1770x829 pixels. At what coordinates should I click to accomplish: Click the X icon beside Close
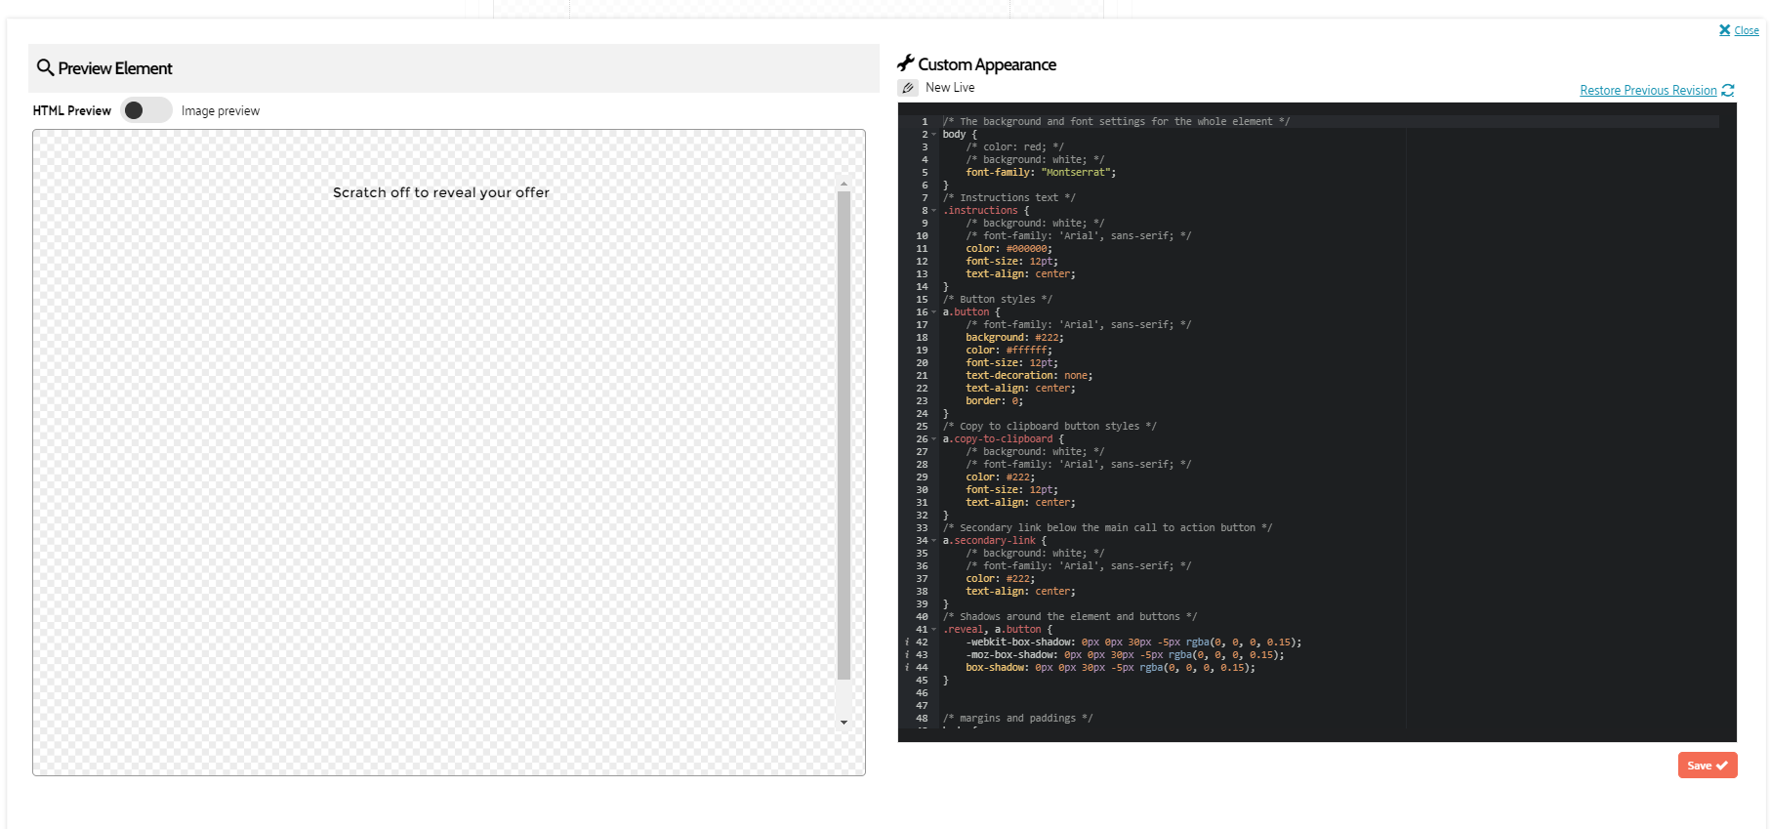pos(1724,30)
